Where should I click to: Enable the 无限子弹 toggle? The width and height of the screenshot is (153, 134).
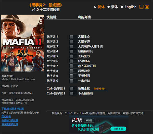(73, 42)
